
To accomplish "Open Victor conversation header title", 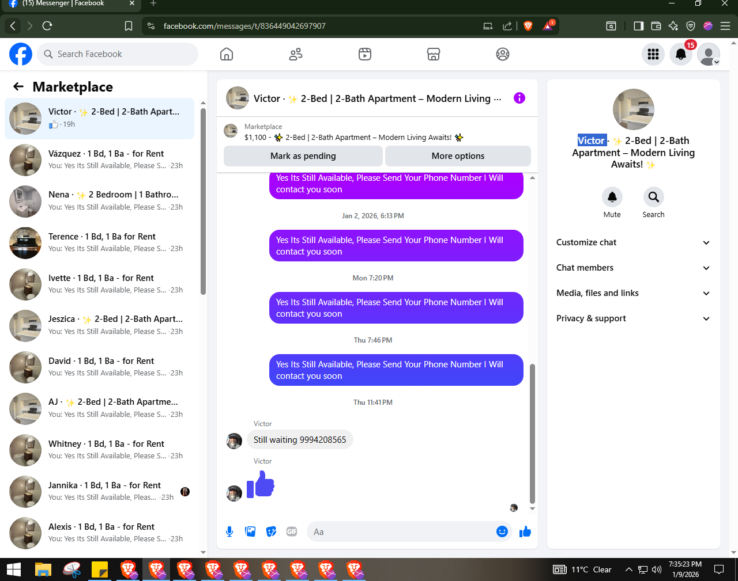I will click(378, 98).
